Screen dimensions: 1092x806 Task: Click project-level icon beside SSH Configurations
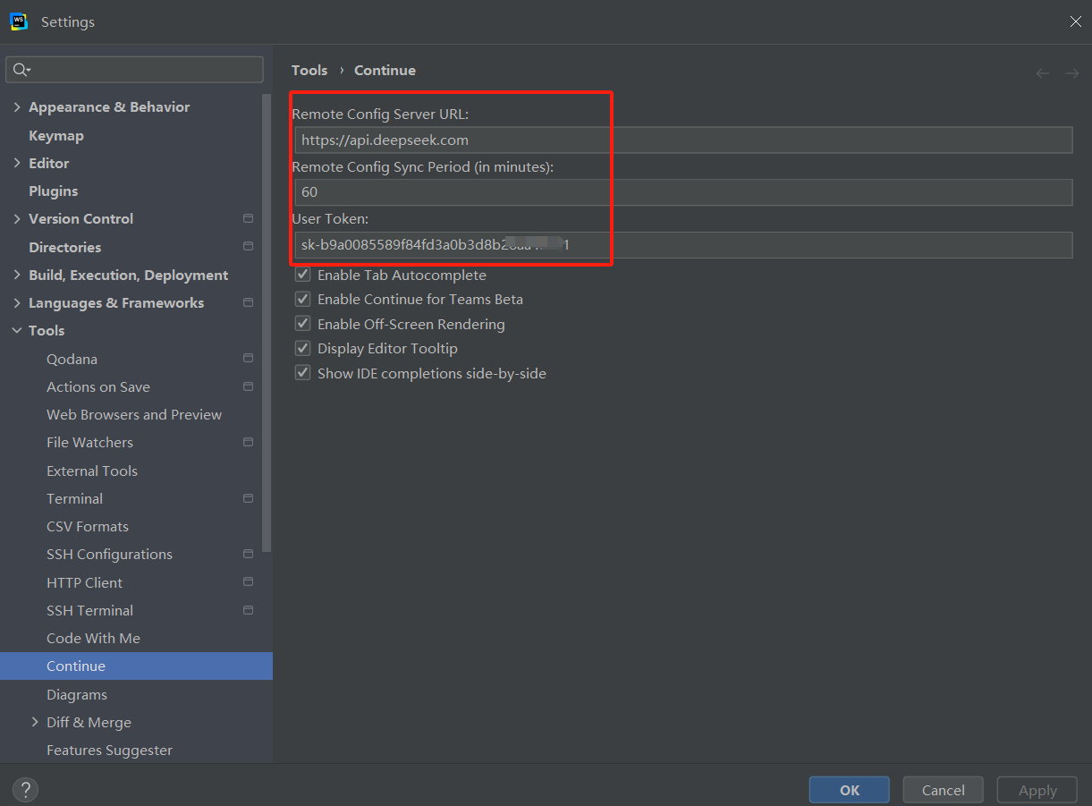(x=248, y=554)
